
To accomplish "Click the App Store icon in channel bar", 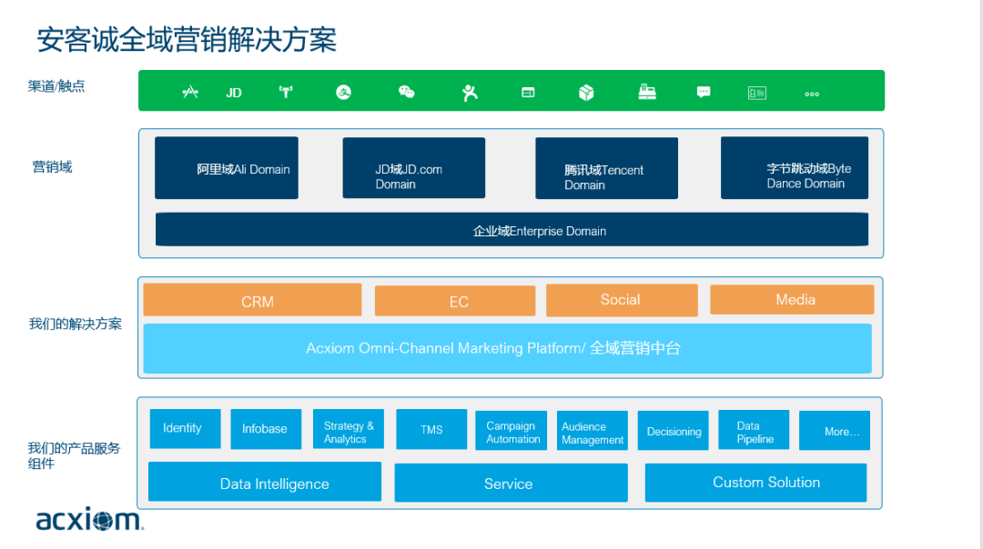I will pyautogui.click(x=190, y=92).
